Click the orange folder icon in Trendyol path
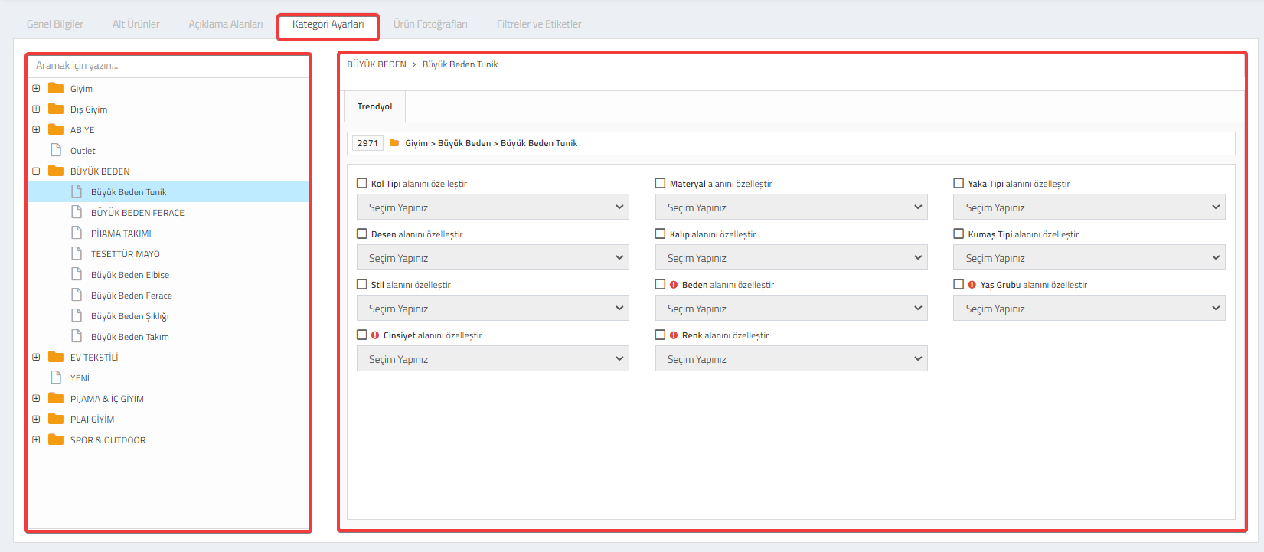 click(395, 143)
